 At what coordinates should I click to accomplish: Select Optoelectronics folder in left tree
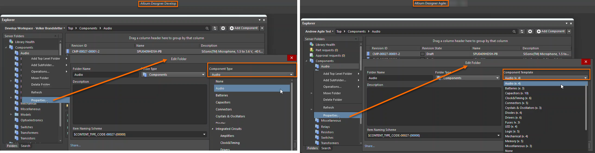(x=32, y=120)
